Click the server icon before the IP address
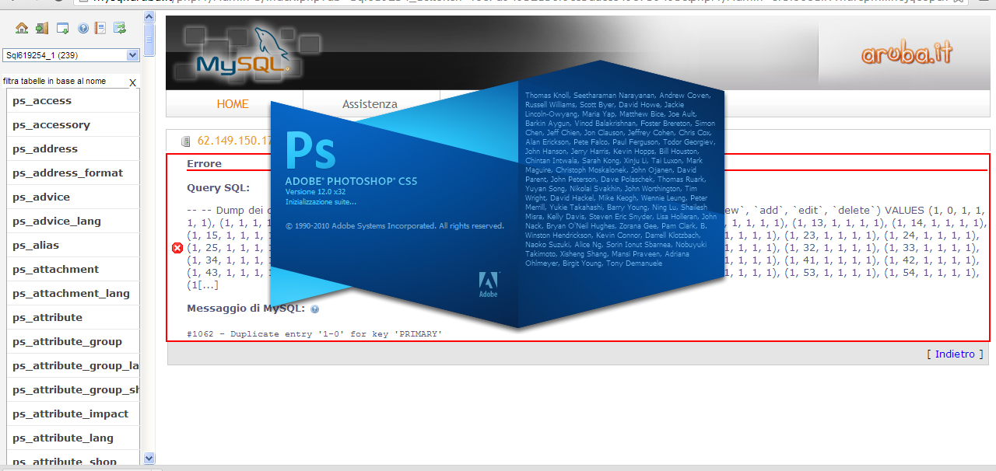 click(186, 141)
